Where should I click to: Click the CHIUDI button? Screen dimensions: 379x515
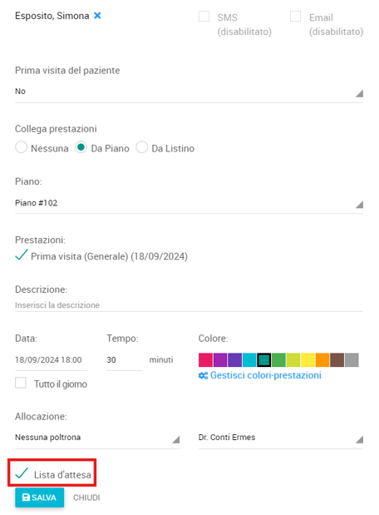[86, 498]
